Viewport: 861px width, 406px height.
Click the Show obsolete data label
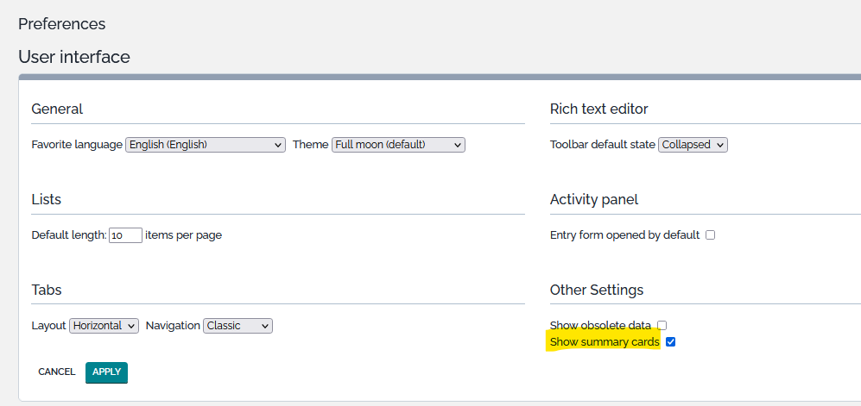pyautogui.click(x=600, y=325)
